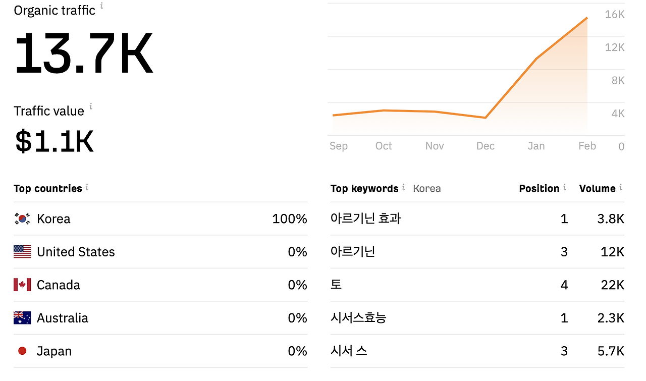Click the Canada flag icon

point(22,285)
